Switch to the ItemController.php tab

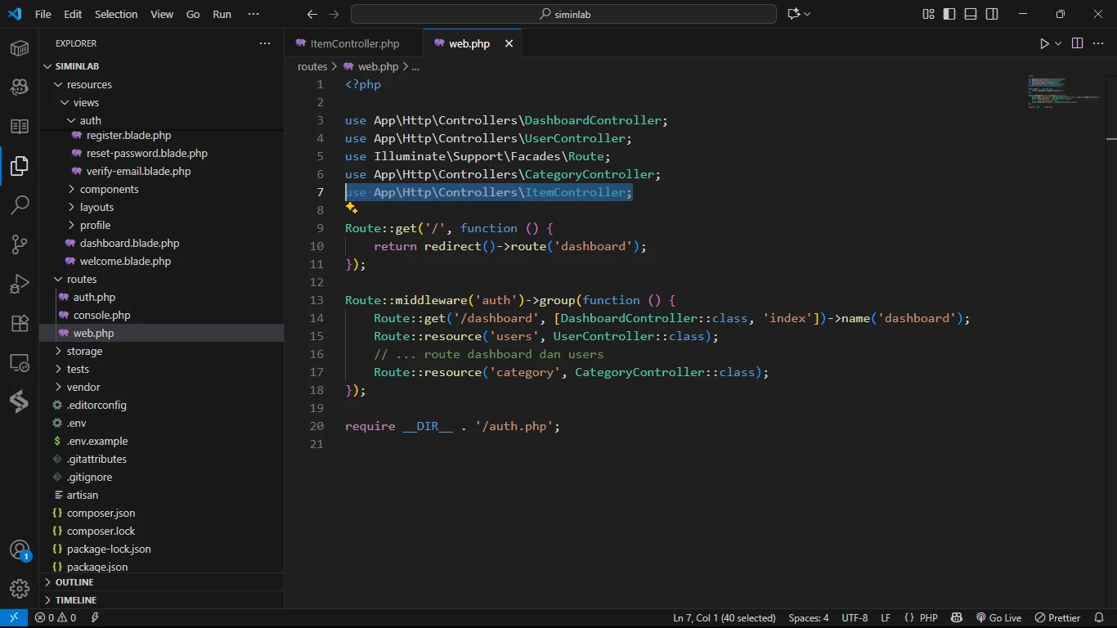pyautogui.click(x=354, y=43)
